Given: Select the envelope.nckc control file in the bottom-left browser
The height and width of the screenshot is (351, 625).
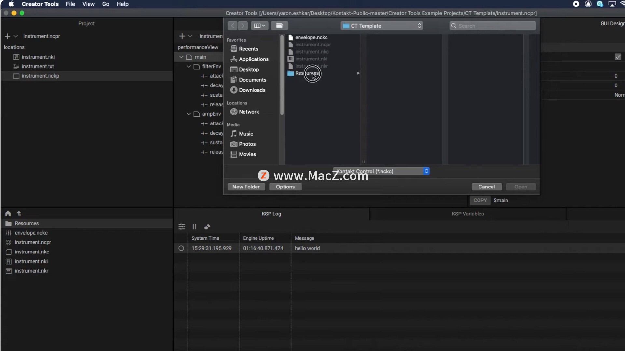Looking at the screenshot, I should tap(86, 233).
